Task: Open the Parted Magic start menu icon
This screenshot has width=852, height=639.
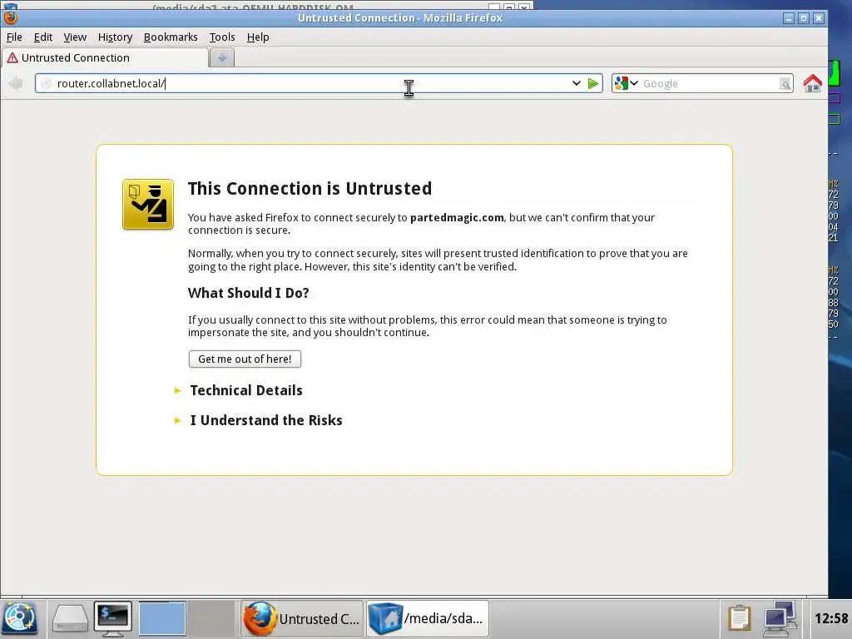Action: pos(20,618)
